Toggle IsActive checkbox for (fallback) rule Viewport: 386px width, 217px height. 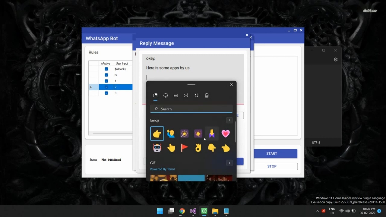(106, 69)
